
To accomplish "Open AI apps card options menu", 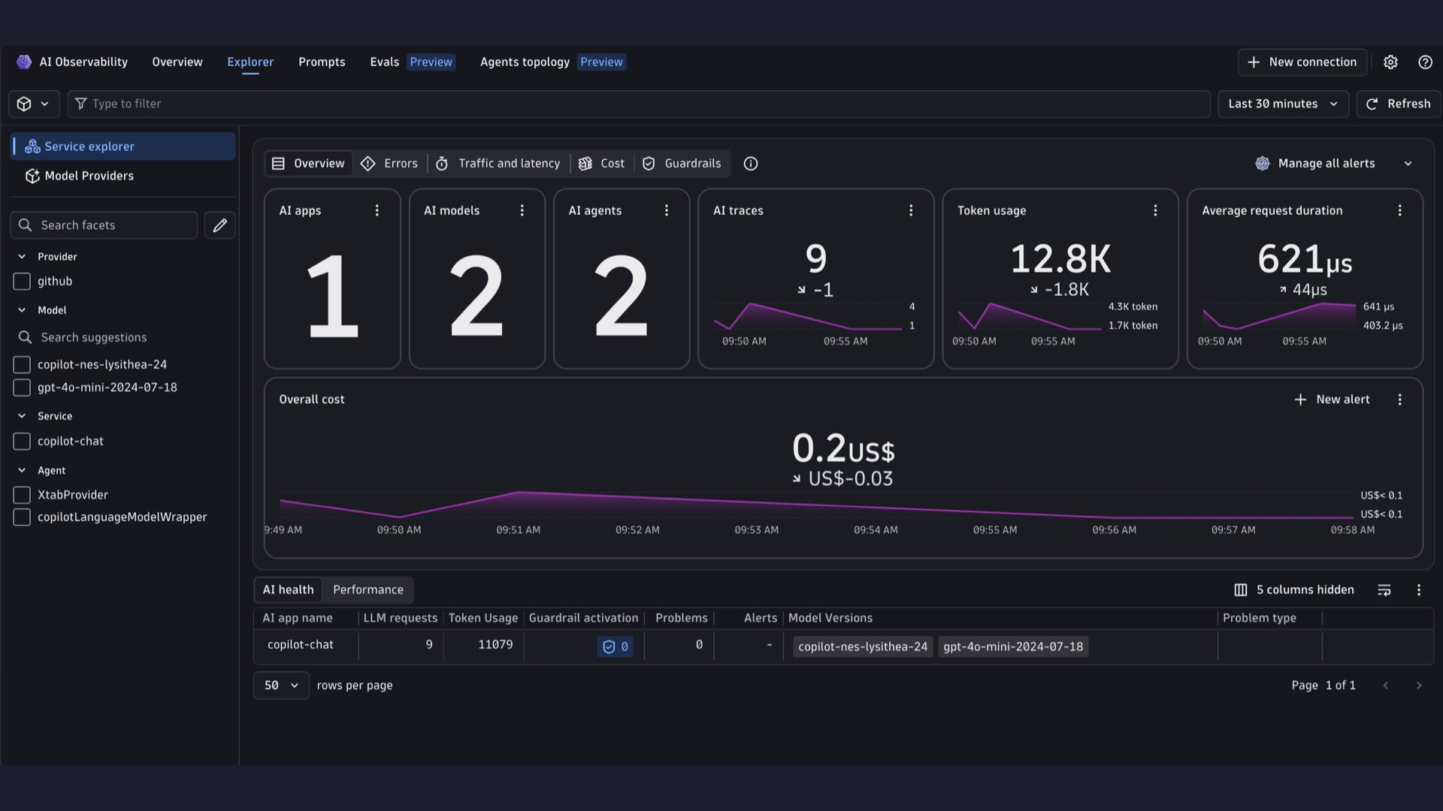I will click(x=377, y=211).
